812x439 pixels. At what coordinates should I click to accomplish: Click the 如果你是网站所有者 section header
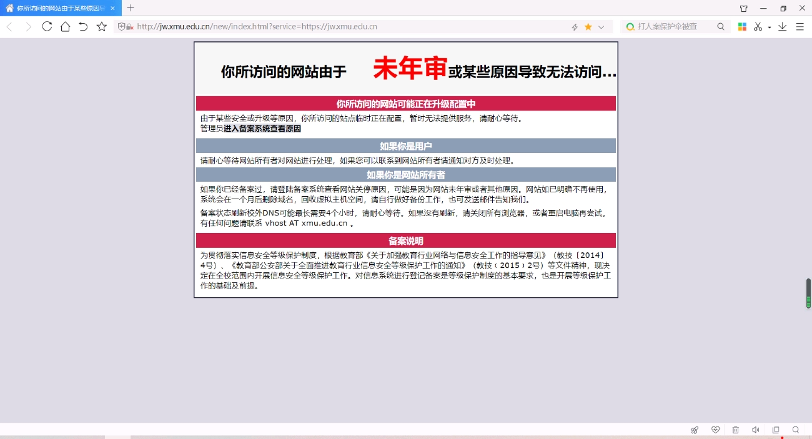(406, 175)
